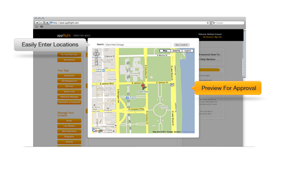Open Music under Manage Your Content

(x=69, y=121)
